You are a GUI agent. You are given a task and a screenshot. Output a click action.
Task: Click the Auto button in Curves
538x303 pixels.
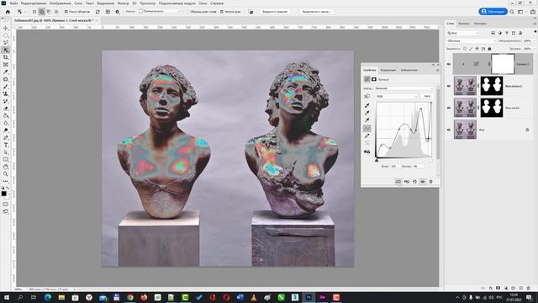tap(427, 96)
